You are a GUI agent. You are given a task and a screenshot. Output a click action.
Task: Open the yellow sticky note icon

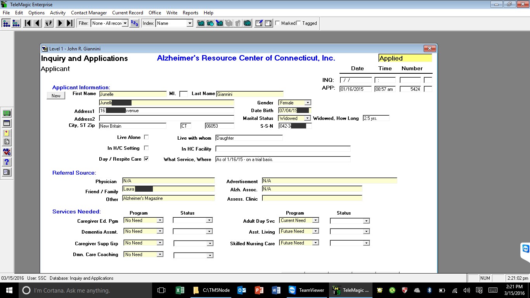[x=7, y=133]
